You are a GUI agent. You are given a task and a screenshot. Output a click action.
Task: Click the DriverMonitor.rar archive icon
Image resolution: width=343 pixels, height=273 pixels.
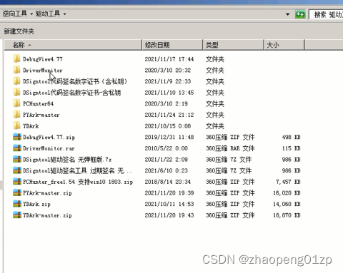pos(17,148)
